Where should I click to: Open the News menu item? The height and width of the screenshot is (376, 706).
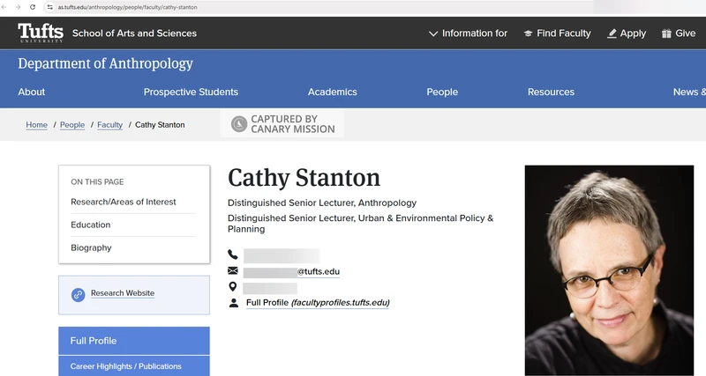689,92
